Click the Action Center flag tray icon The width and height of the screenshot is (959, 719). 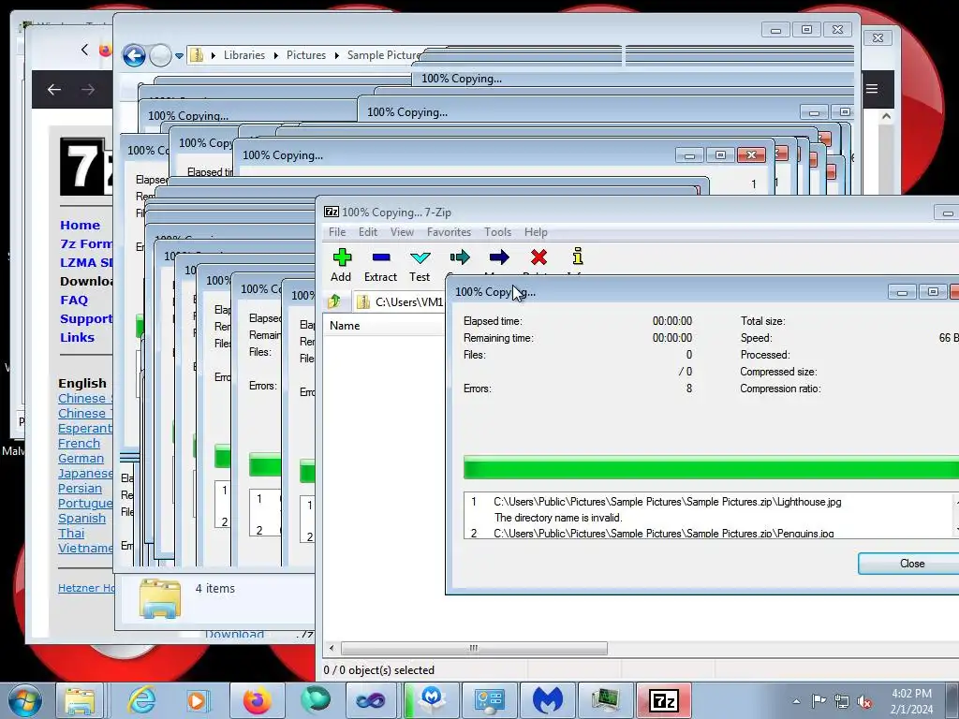coord(819,700)
